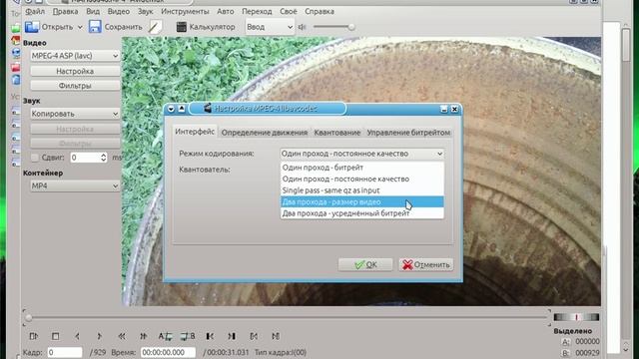Screen dimensions: 639x359
Task: Open the Звук menu
Action: 146,11
